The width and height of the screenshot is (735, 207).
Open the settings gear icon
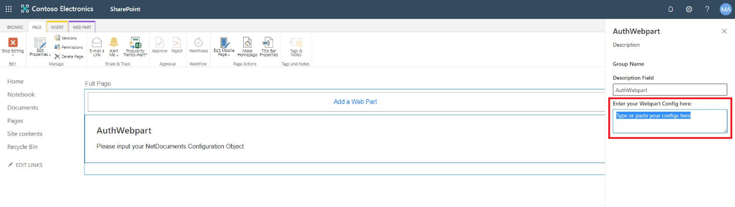(x=689, y=9)
